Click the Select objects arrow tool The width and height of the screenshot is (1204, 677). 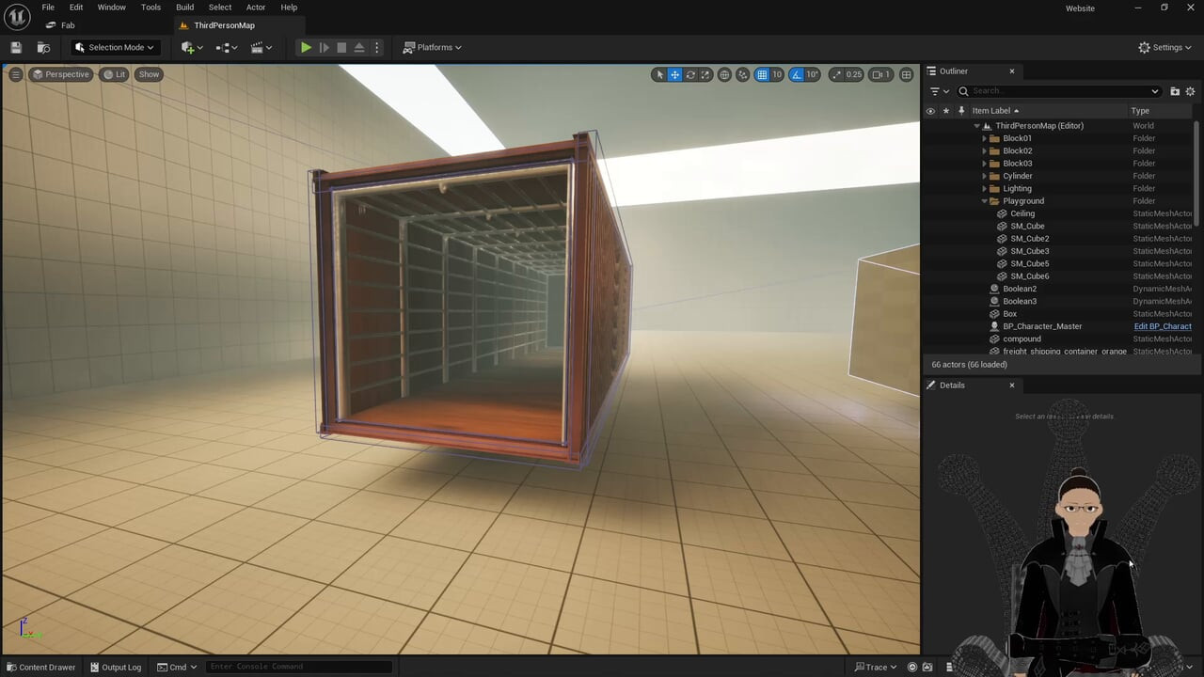659,74
